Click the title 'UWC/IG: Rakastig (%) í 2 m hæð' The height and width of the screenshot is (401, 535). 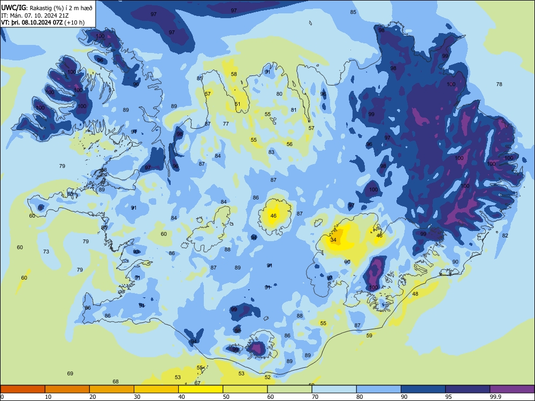click(x=47, y=8)
